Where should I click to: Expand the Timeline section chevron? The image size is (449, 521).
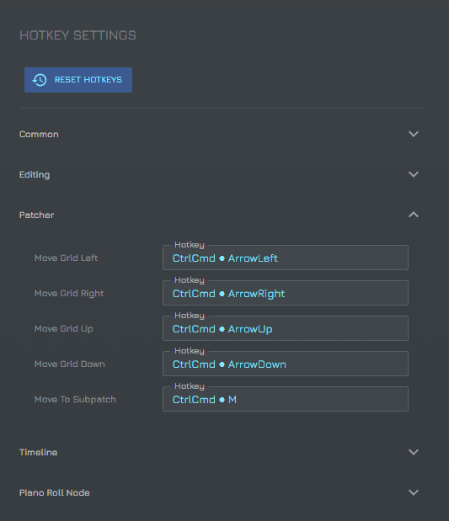414,452
